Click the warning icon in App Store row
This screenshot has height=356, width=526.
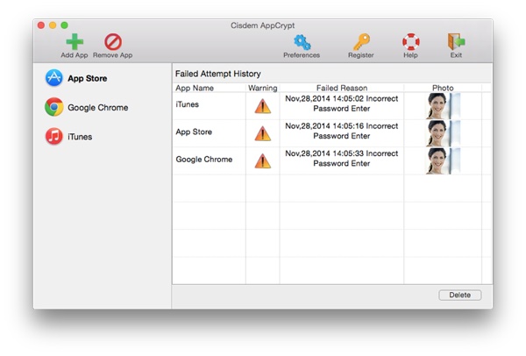(262, 133)
